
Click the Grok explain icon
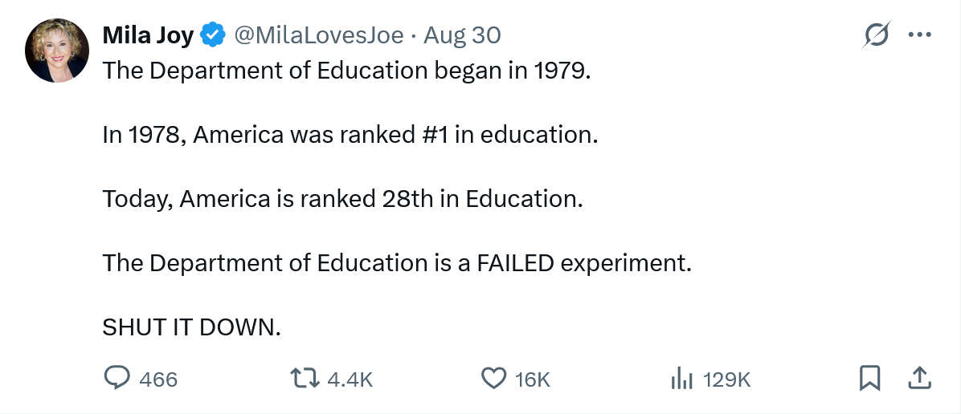pos(876,35)
